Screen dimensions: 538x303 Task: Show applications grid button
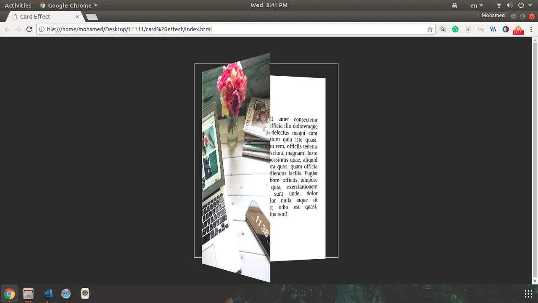click(x=528, y=294)
